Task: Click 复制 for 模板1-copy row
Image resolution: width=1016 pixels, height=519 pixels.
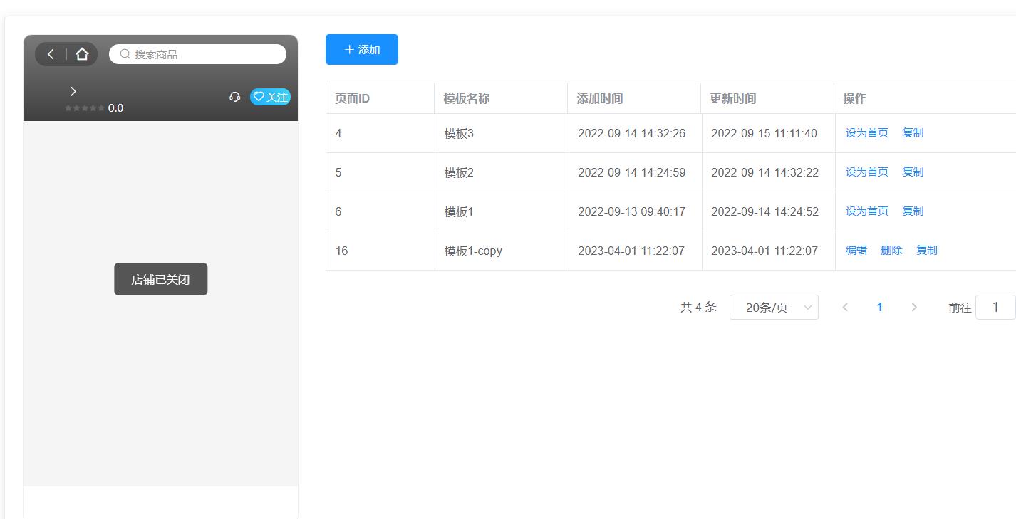Action: [926, 251]
